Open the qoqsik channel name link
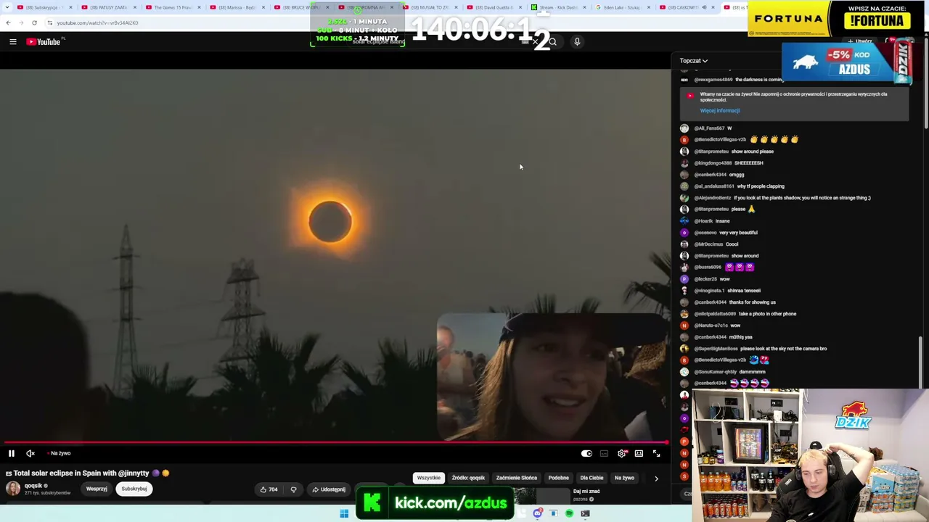The image size is (929, 522). [33, 486]
